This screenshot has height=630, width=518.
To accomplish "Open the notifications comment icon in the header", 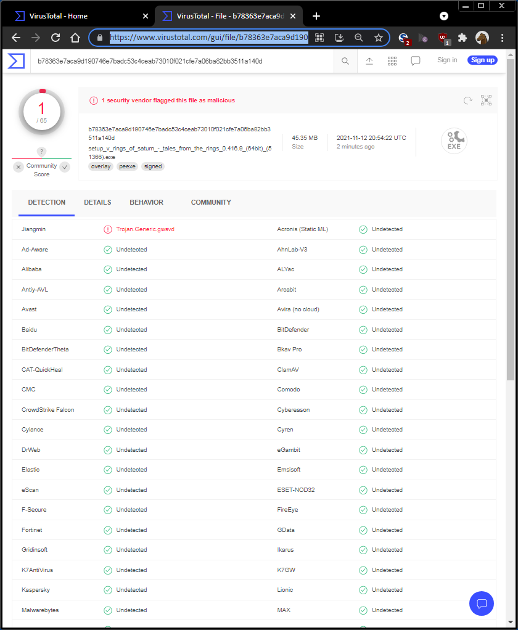I will pyautogui.click(x=416, y=61).
